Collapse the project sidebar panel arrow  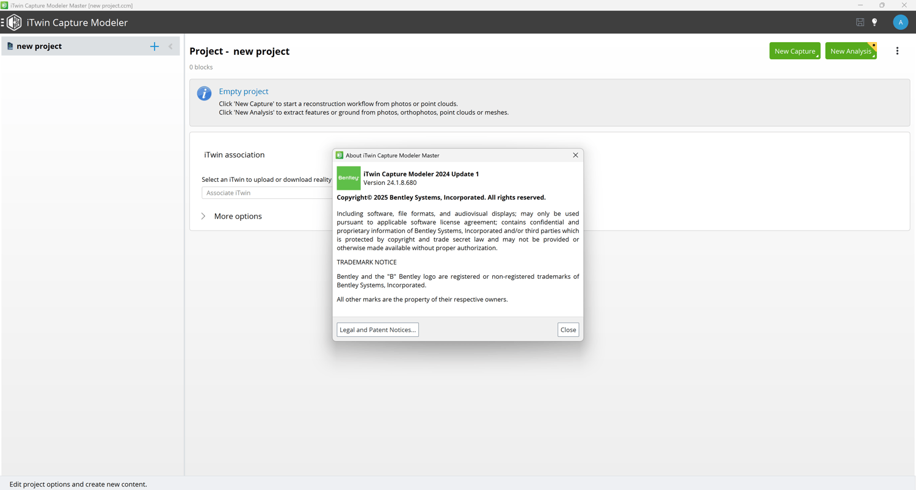[170, 46]
